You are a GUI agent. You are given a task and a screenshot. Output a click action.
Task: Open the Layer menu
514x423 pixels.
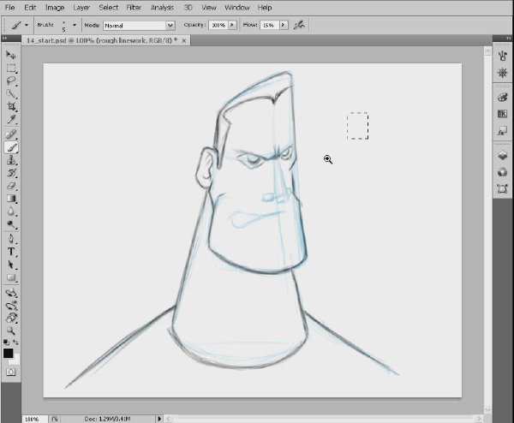tap(81, 7)
